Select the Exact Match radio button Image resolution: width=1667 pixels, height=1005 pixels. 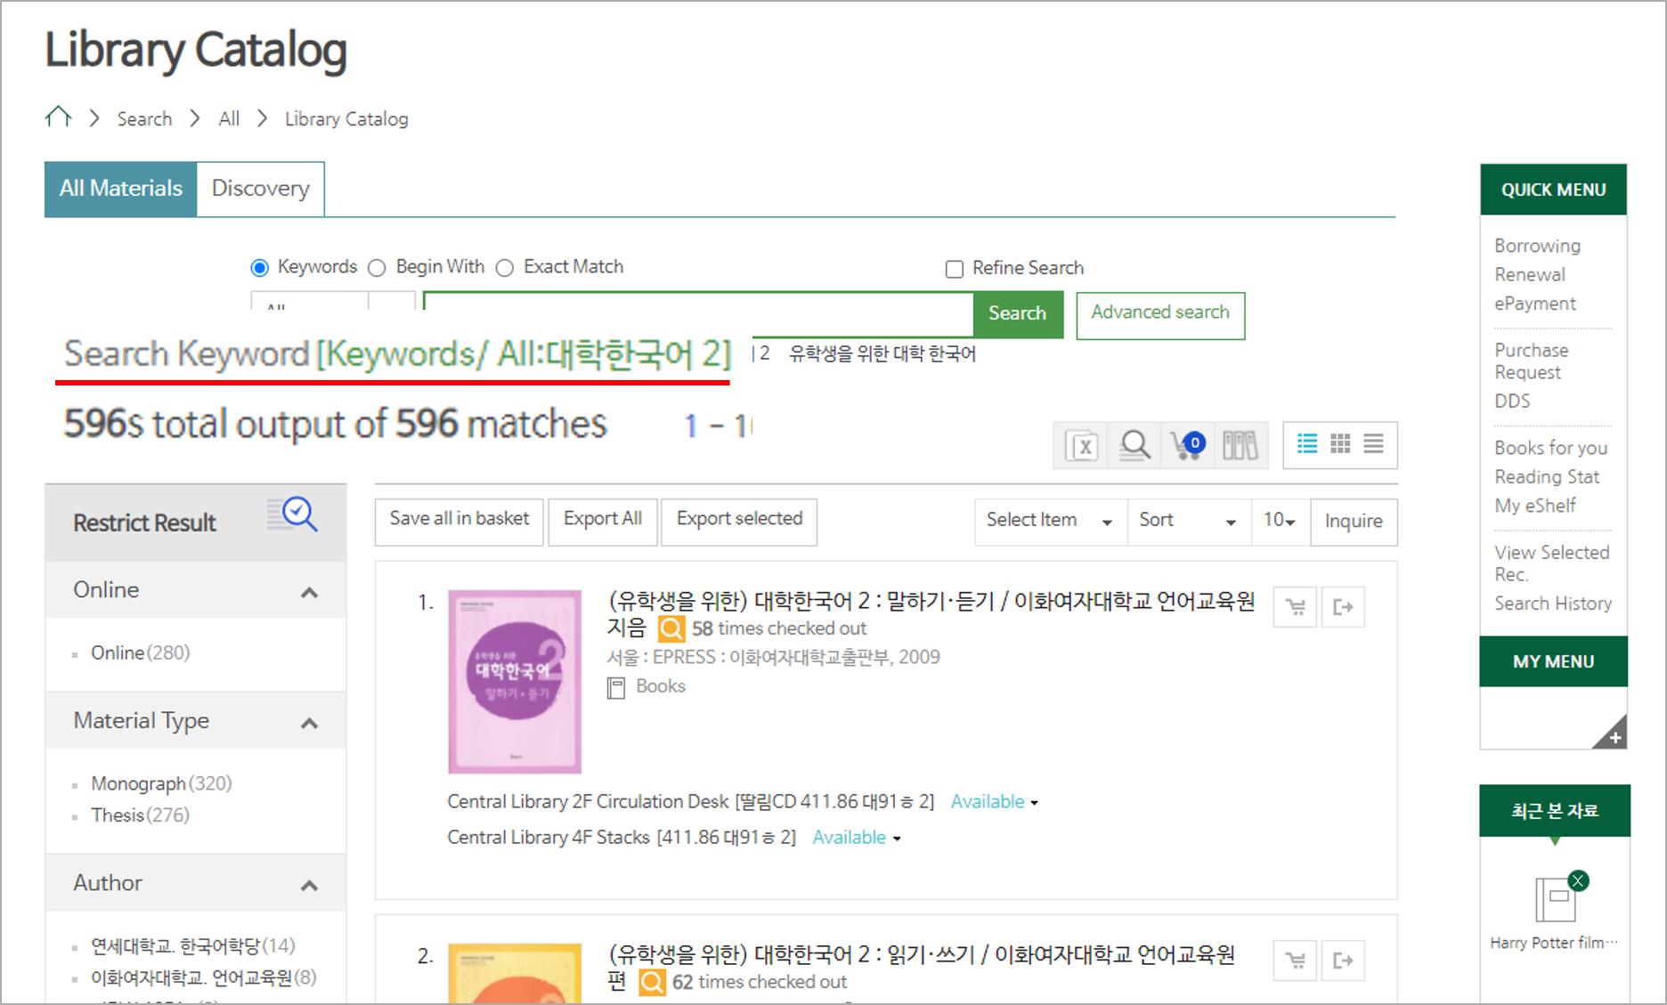pyautogui.click(x=505, y=268)
